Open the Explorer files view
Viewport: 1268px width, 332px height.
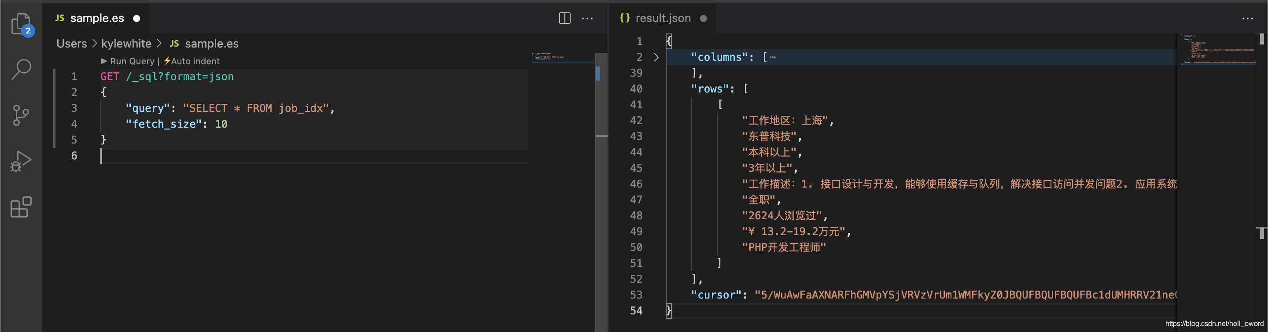pyautogui.click(x=21, y=24)
